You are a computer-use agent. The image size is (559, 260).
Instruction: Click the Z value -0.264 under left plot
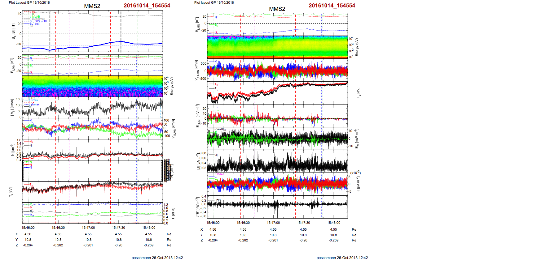pos(28,245)
